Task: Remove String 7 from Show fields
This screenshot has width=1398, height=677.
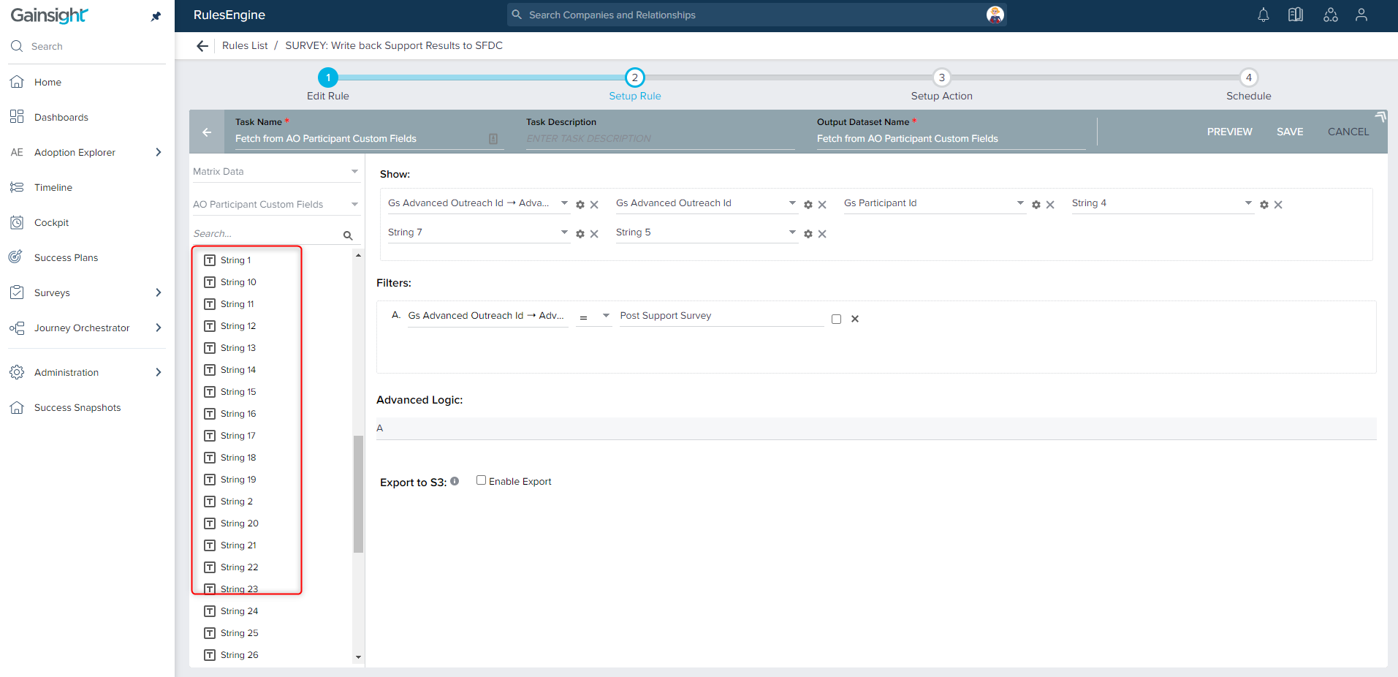Action: (x=594, y=234)
